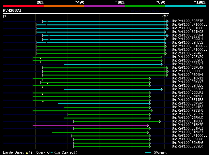This screenshot has width=209, height=155.
Task: Select the UniRef100_A4S2S1 label
Action: click(x=187, y=114)
